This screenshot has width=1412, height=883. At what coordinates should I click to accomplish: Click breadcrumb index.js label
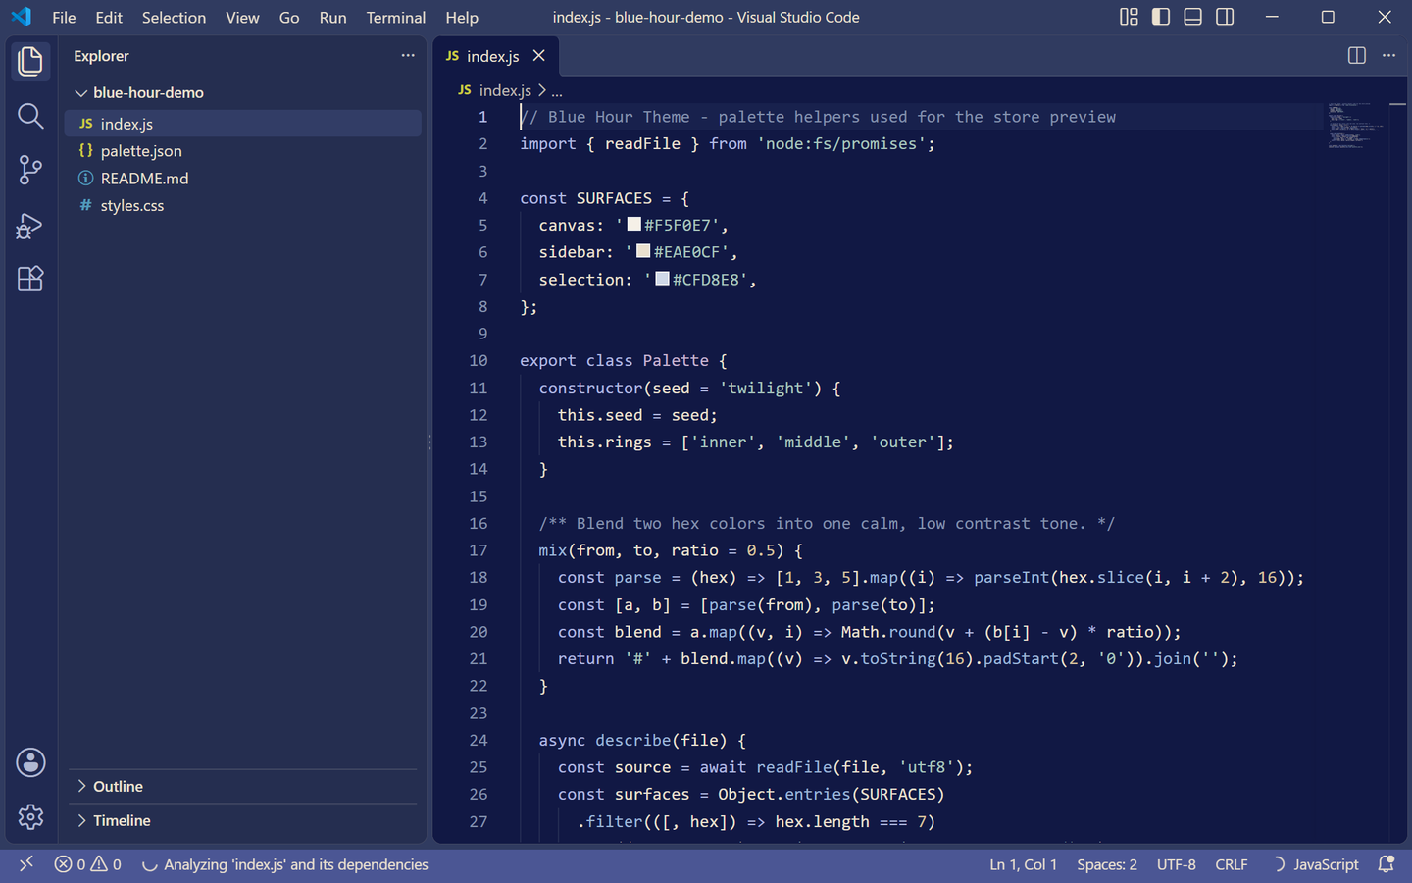pos(505,90)
